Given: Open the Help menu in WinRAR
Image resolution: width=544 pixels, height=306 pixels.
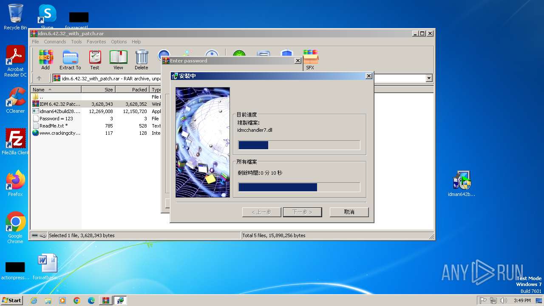Looking at the screenshot, I should coord(136,42).
